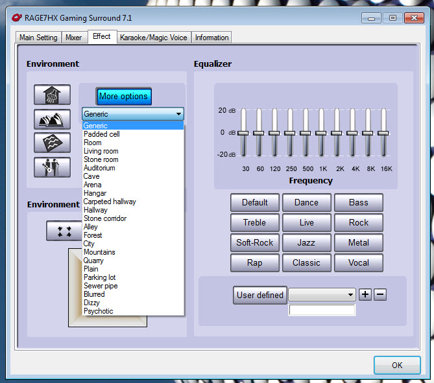Apply the Bass equalizer preset
434x383 pixels.
pyautogui.click(x=359, y=202)
